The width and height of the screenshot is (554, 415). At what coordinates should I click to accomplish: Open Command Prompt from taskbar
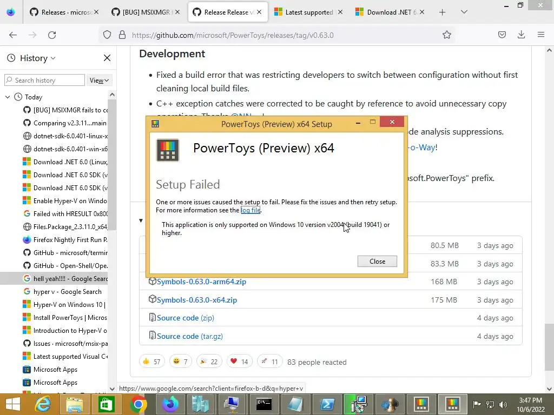tap(264, 404)
